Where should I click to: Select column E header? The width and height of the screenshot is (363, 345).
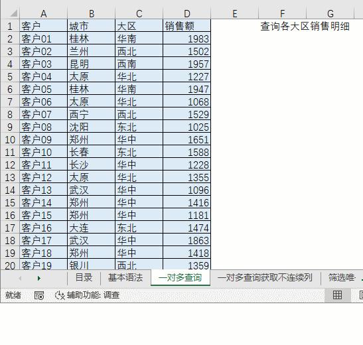coord(235,14)
